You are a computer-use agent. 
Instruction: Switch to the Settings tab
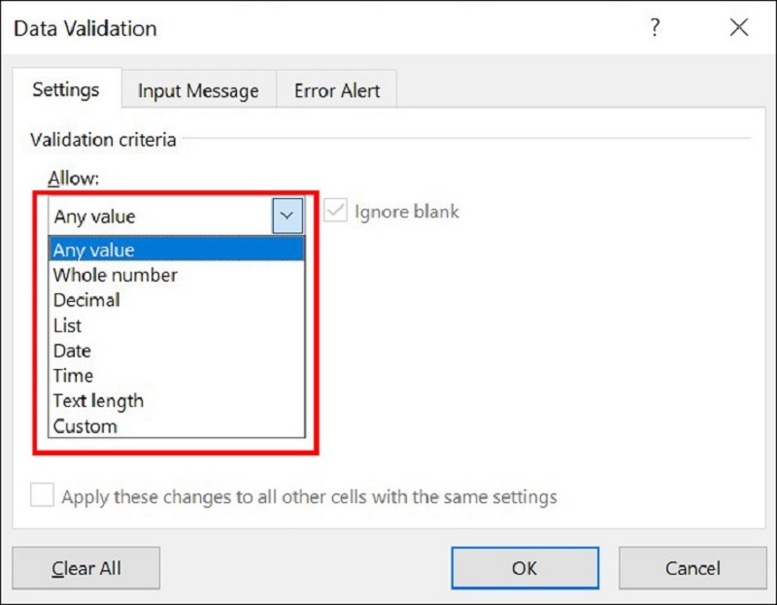click(x=66, y=90)
